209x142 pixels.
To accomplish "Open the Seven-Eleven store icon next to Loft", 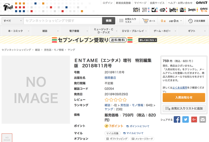I will coord(183,10).
